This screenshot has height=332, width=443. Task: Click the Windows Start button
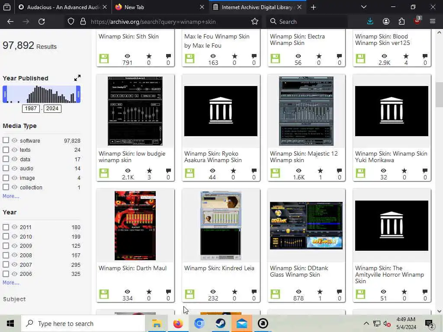tap(10, 323)
